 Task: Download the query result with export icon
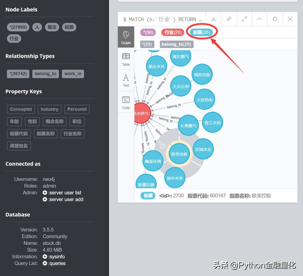214,19
